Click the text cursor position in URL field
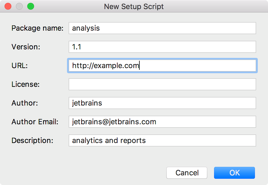The height and width of the screenshot is (185, 268). pyautogui.click(x=139, y=66)
